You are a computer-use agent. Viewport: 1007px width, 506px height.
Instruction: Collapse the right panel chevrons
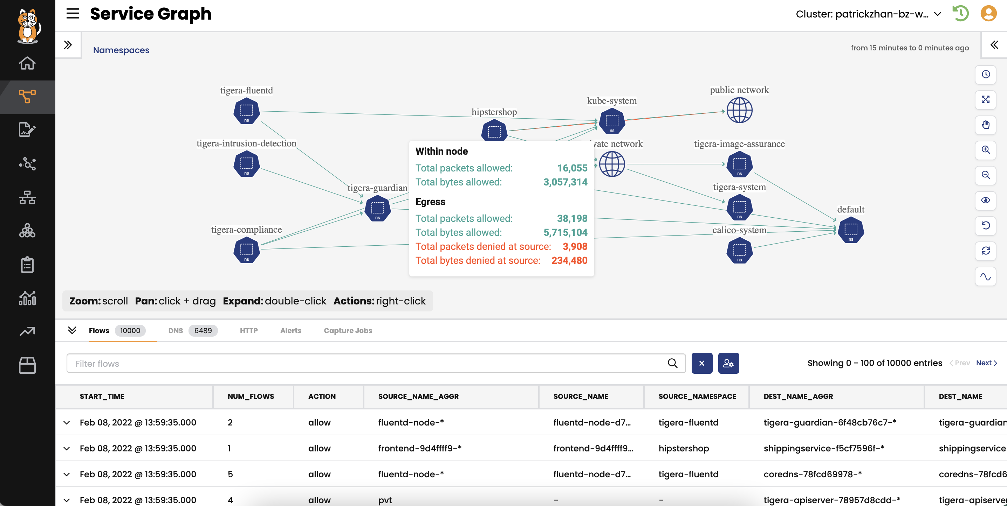pyautogui.click(x=994, y=45)
